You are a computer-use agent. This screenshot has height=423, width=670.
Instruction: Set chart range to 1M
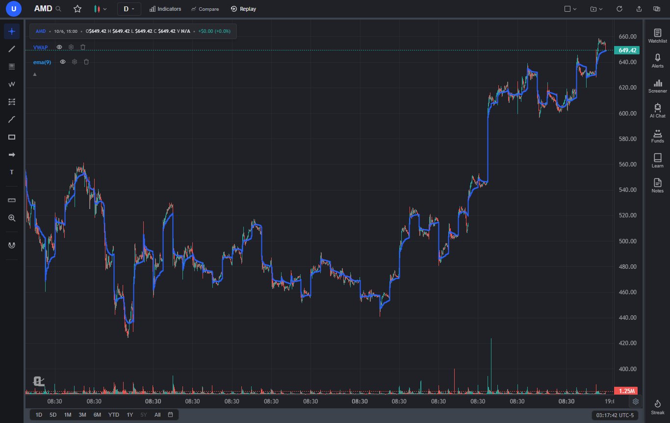click(x=68, y=415)
